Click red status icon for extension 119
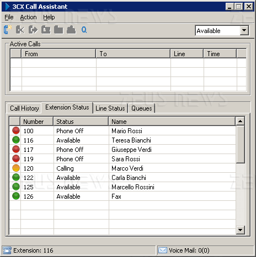Screen dimensions: 256x257 coord(16,158)
